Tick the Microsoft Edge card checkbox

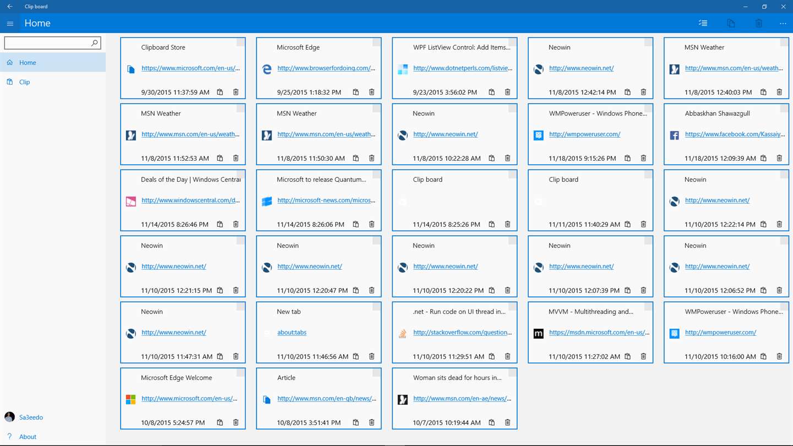tap(377, 42)
